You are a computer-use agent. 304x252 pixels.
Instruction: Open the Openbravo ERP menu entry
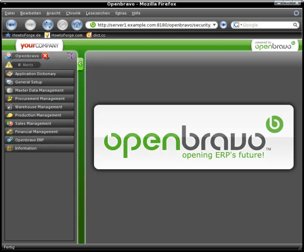point(40,140)
